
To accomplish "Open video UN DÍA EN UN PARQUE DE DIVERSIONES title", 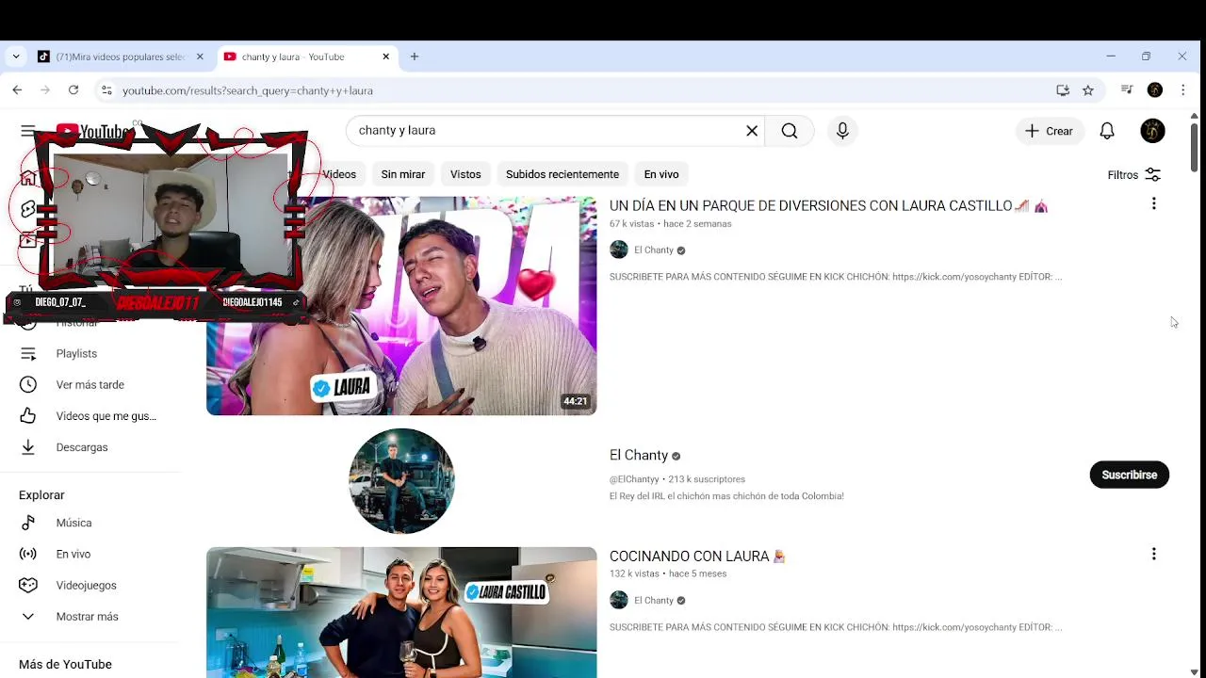I will [x=828, y=205].
